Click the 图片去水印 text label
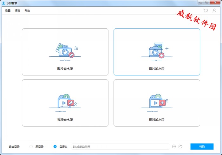 [x=65, y=68]
